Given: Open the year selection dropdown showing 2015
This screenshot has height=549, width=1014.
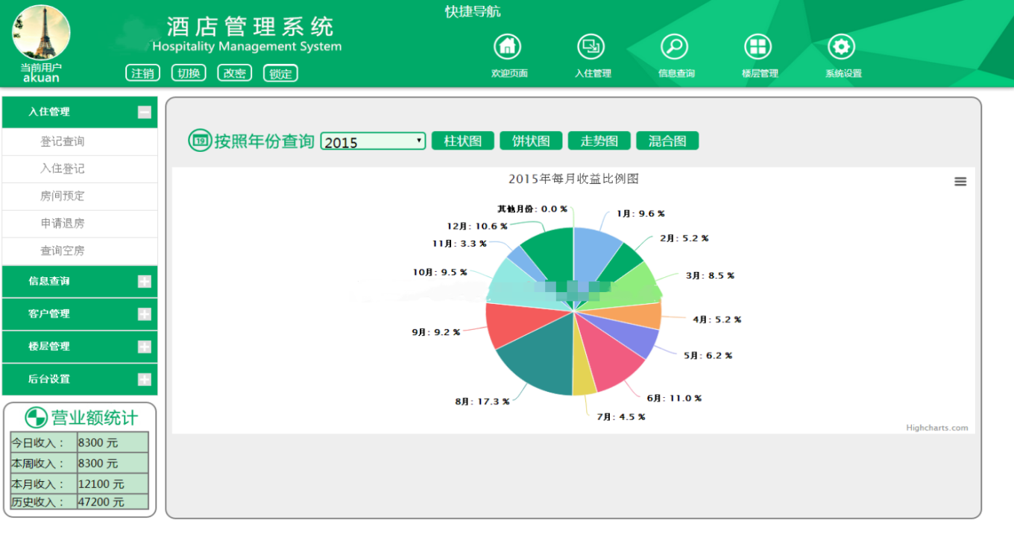Looking at the screenshot, I should [372, 140].
